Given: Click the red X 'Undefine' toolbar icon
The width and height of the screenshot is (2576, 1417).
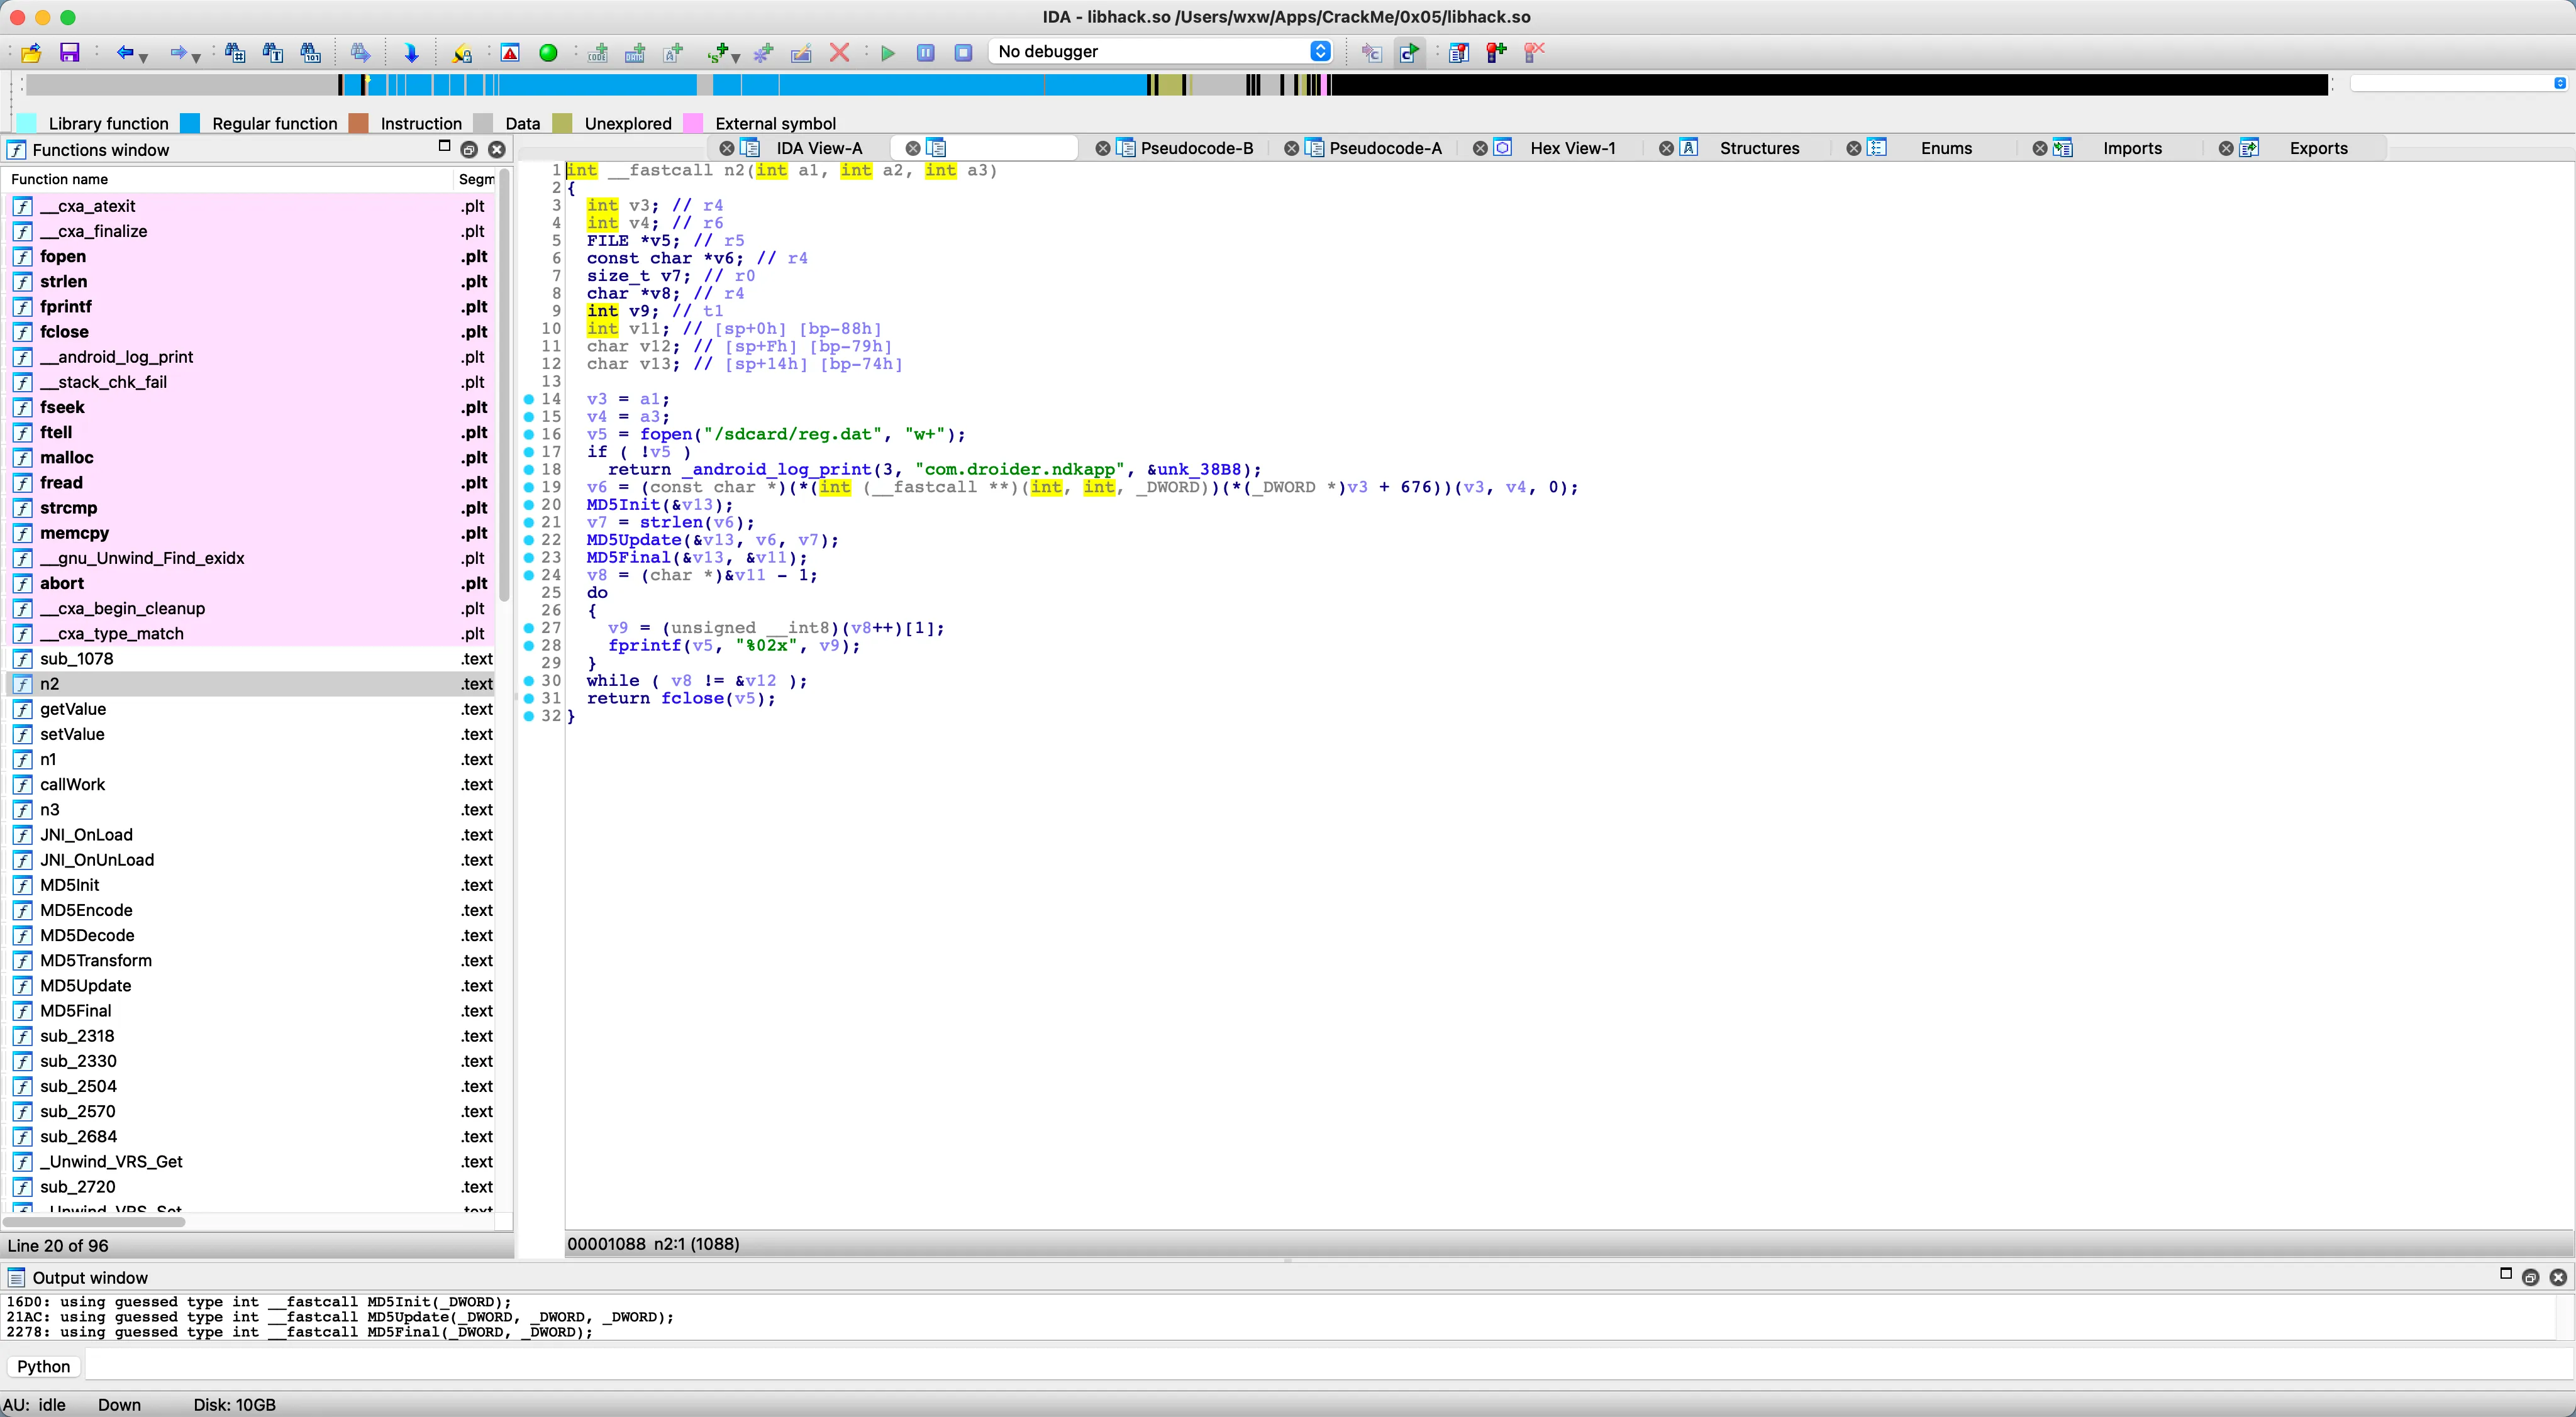Looking at the screenshot, I should click(840, 53).
